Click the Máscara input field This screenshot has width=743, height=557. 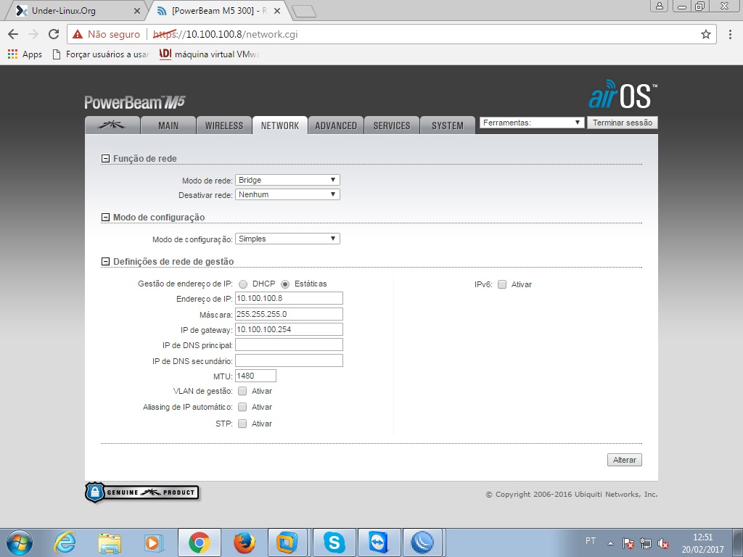(289, 314)
